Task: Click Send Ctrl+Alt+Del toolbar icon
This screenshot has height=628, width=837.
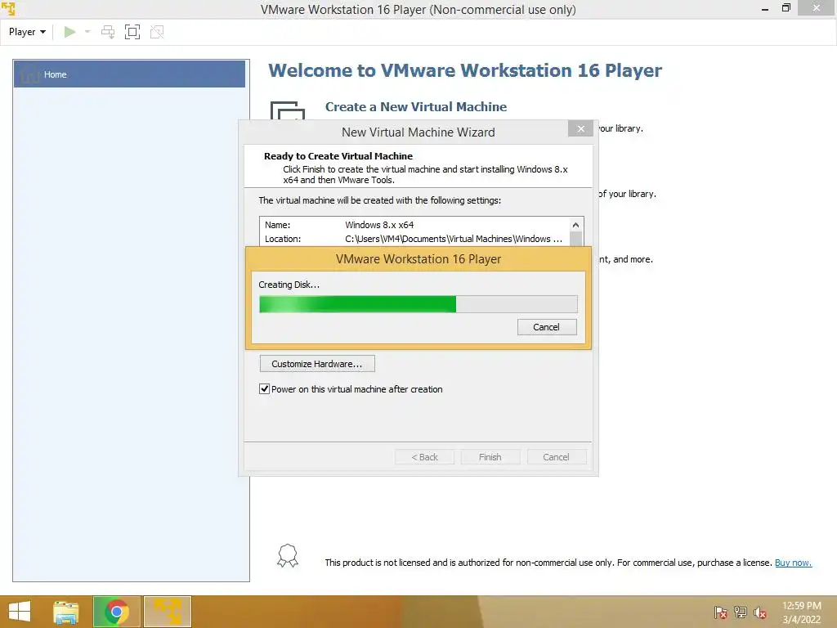Action: 108,32
